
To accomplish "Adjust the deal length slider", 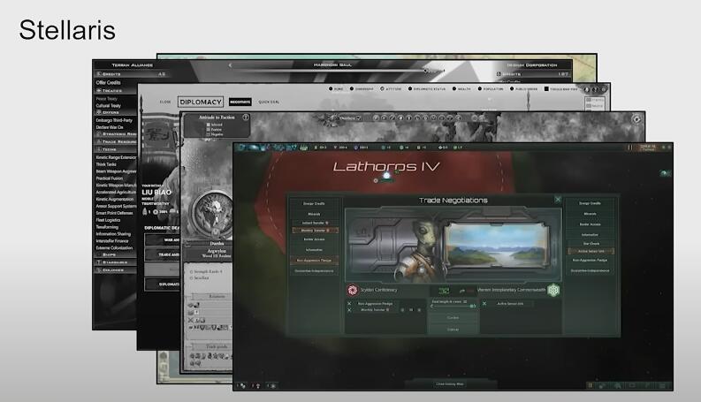I will (x=453, y=307).
